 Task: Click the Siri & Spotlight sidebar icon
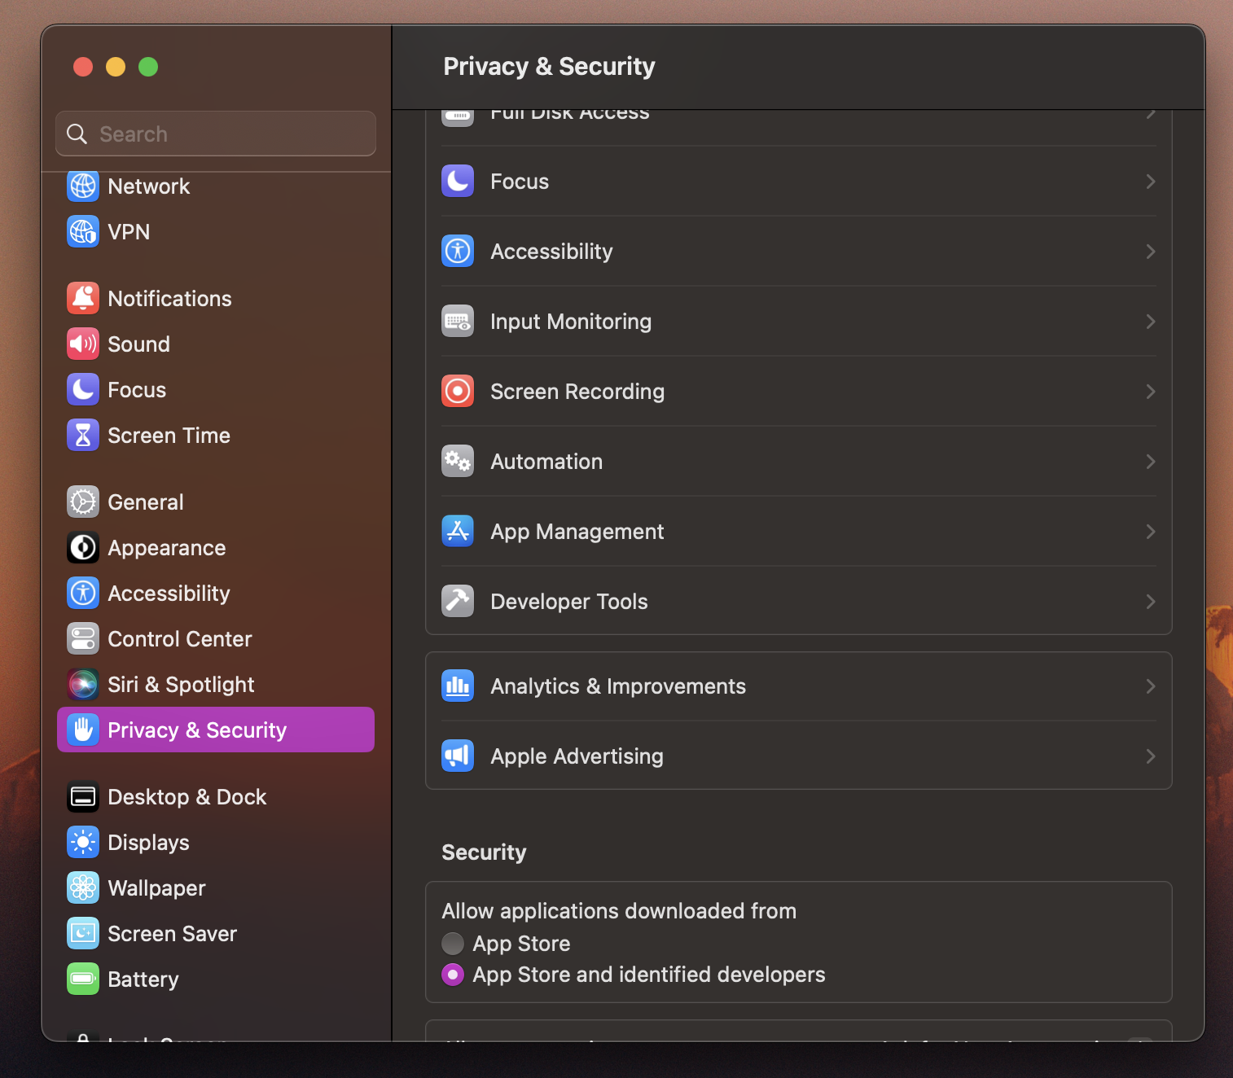pyautogui.click(x=83, y=685)
